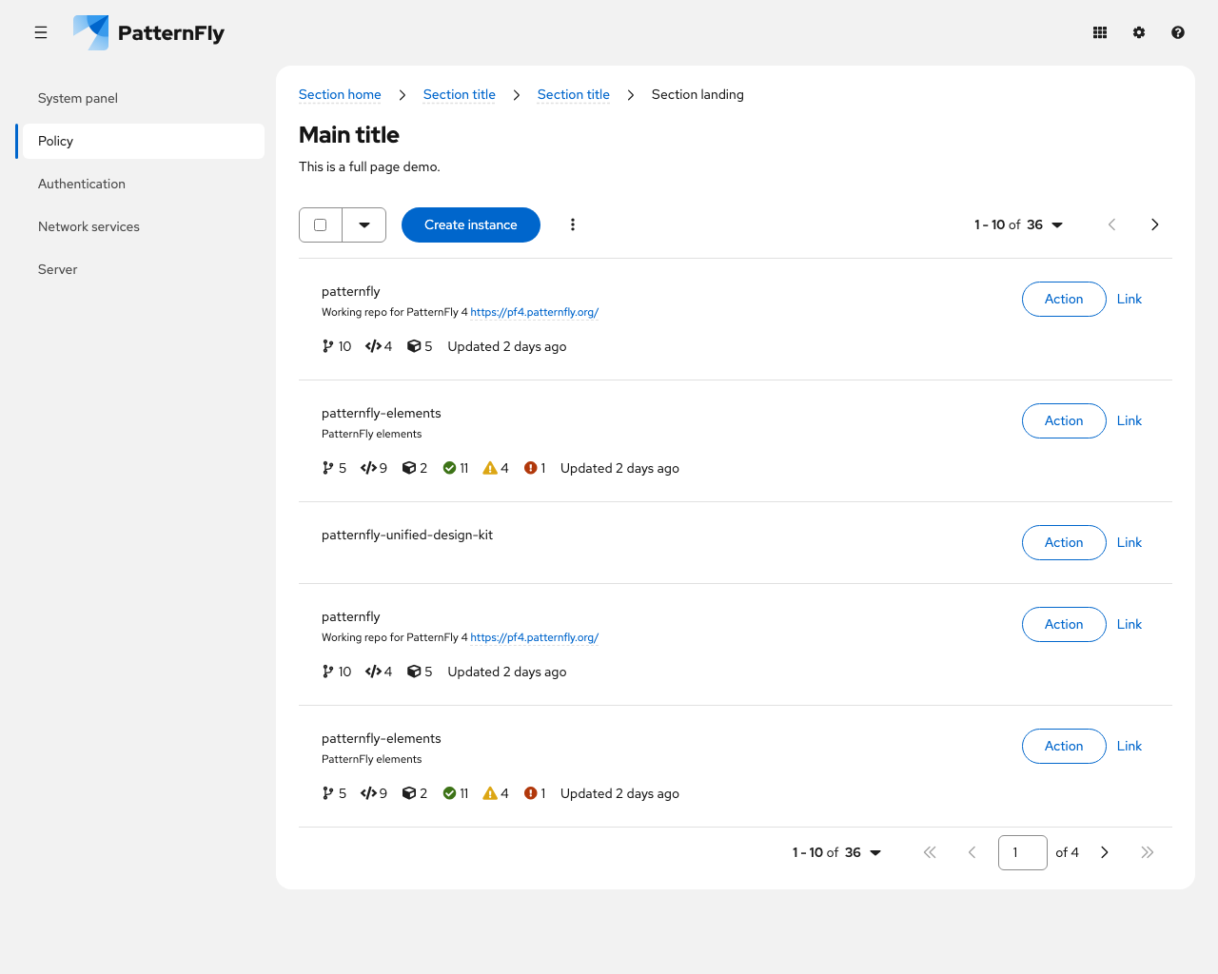Click Link for the first patternfly row

1130,299
